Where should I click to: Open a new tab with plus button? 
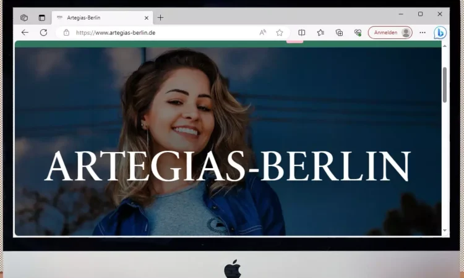160,18
